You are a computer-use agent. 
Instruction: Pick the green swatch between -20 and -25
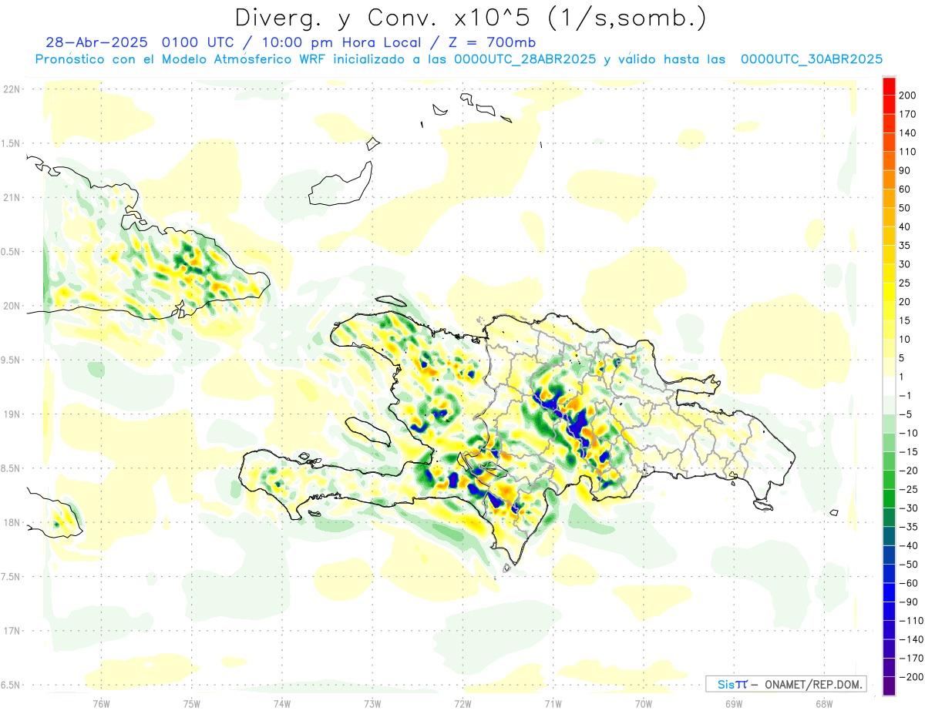pos(890,481)
